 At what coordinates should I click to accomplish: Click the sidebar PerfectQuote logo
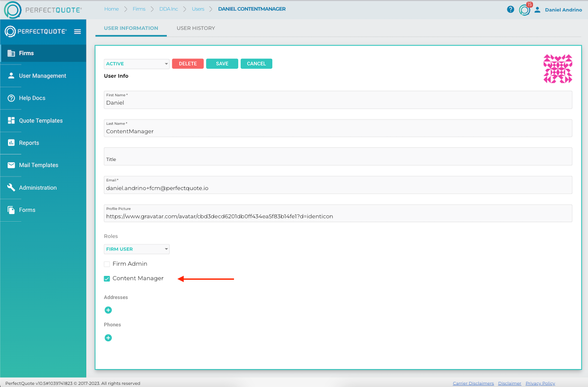click(x=36, y=31)
